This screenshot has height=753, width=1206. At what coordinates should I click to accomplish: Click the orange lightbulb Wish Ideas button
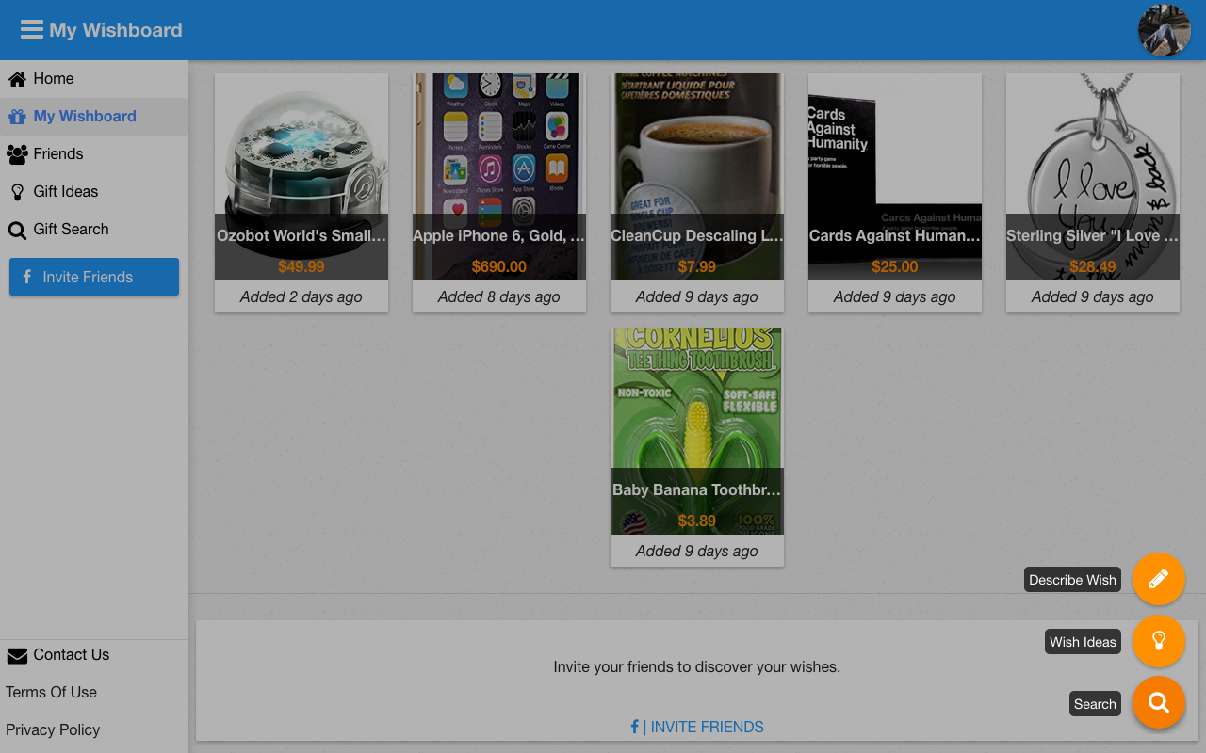pyautogui.click(x=1159, y=641)
